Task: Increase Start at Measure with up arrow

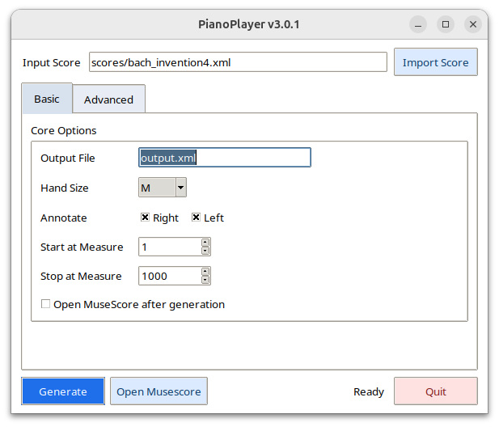Action: 205,243
